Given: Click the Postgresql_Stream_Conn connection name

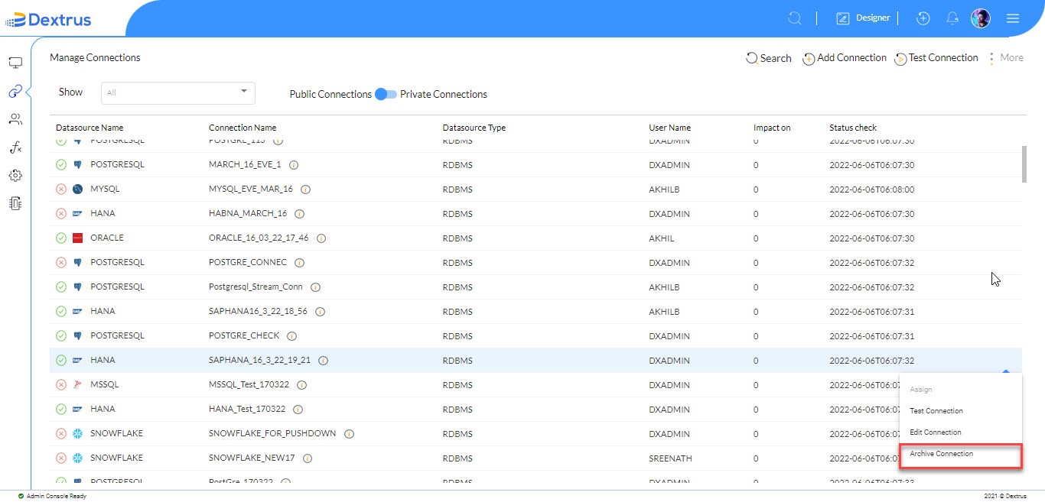Looking at the screenshot, I should [x=256, y=287].
